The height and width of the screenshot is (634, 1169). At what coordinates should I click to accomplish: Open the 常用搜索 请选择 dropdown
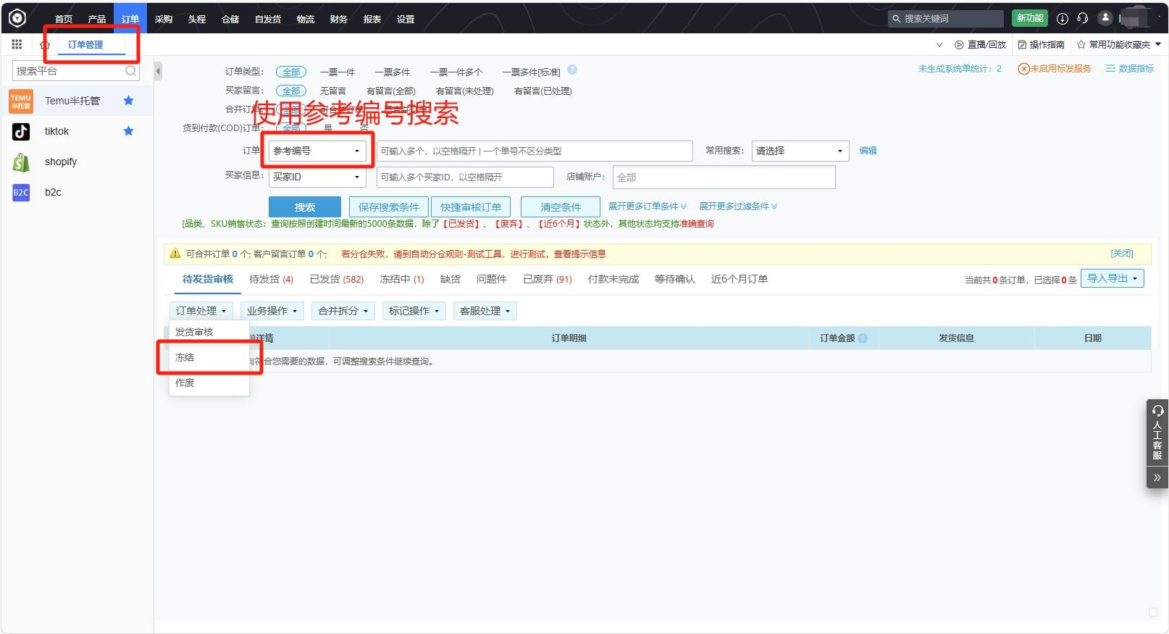click(x=800, y=151)
